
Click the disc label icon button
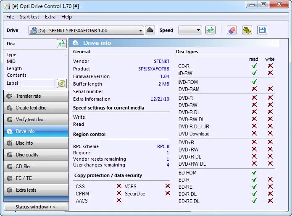point(62,83)
